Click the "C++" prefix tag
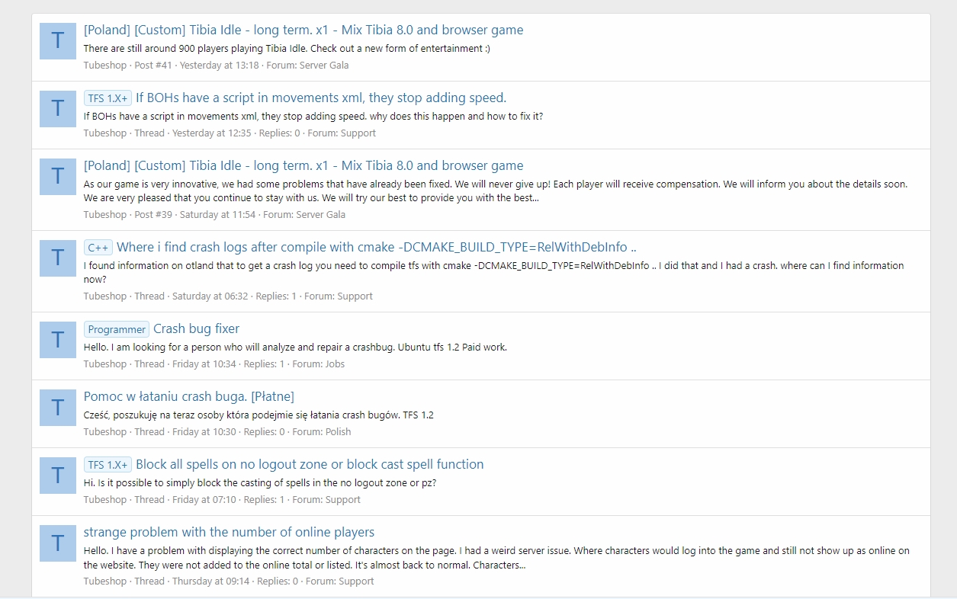 (98, 248)
